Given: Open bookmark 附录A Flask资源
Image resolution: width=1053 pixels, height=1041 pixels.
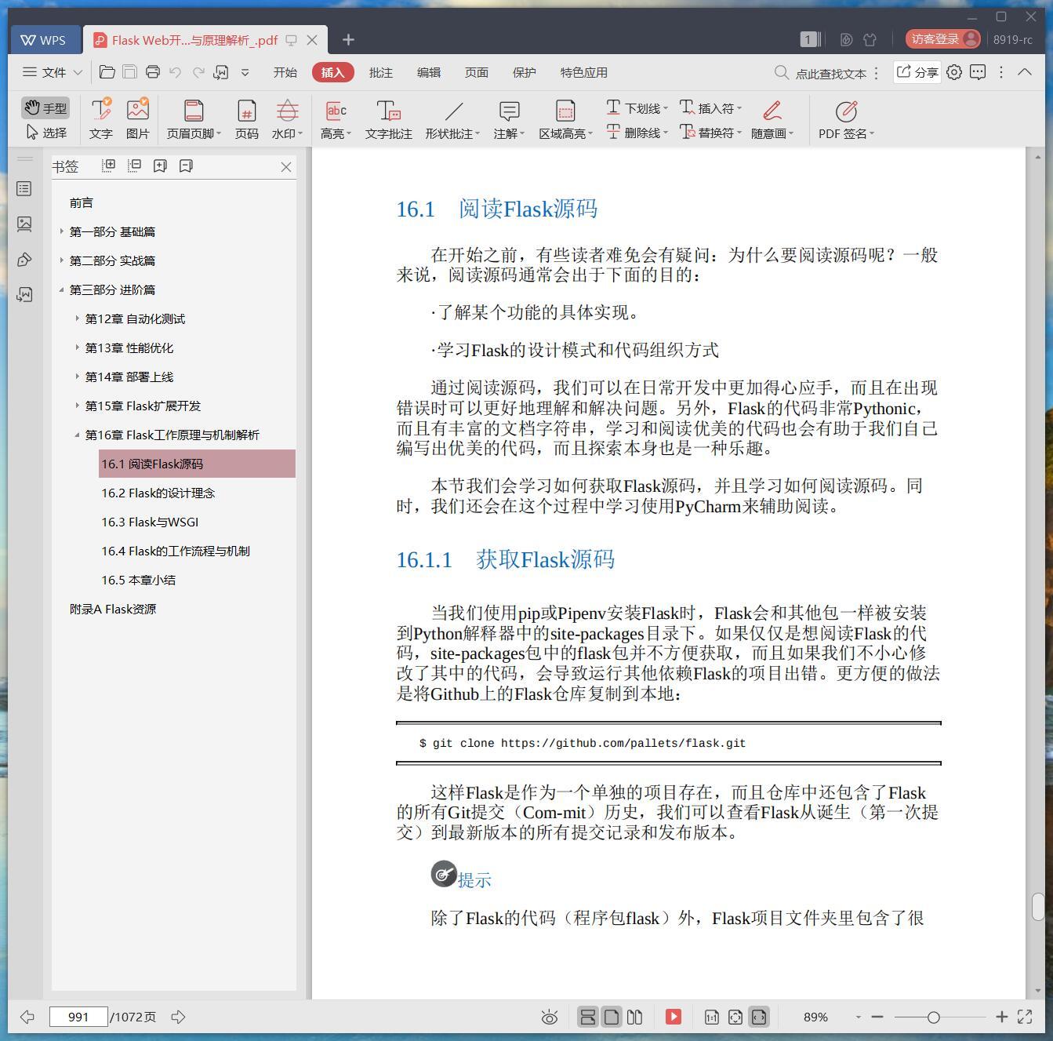Looking at the screenshot, I should tap(113, 609).
